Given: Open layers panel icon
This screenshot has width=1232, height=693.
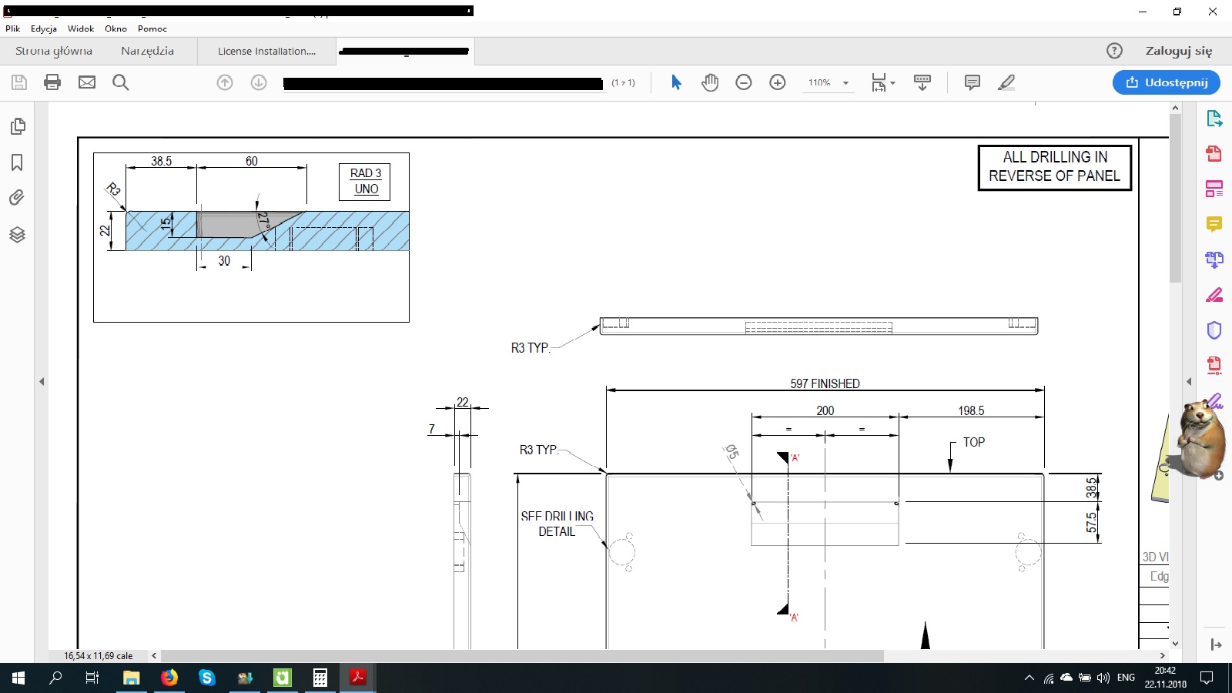Looking at the screenshot, I should (17, 235).
